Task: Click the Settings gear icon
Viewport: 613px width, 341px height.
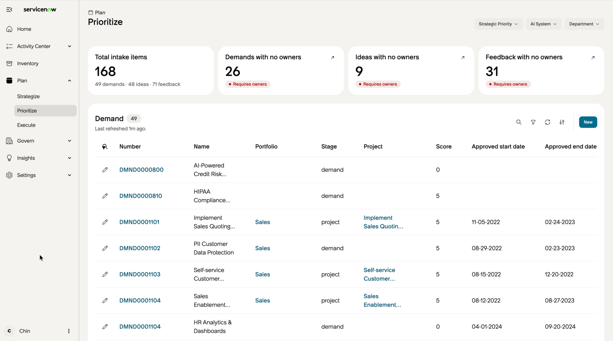Action: point(9,175)
